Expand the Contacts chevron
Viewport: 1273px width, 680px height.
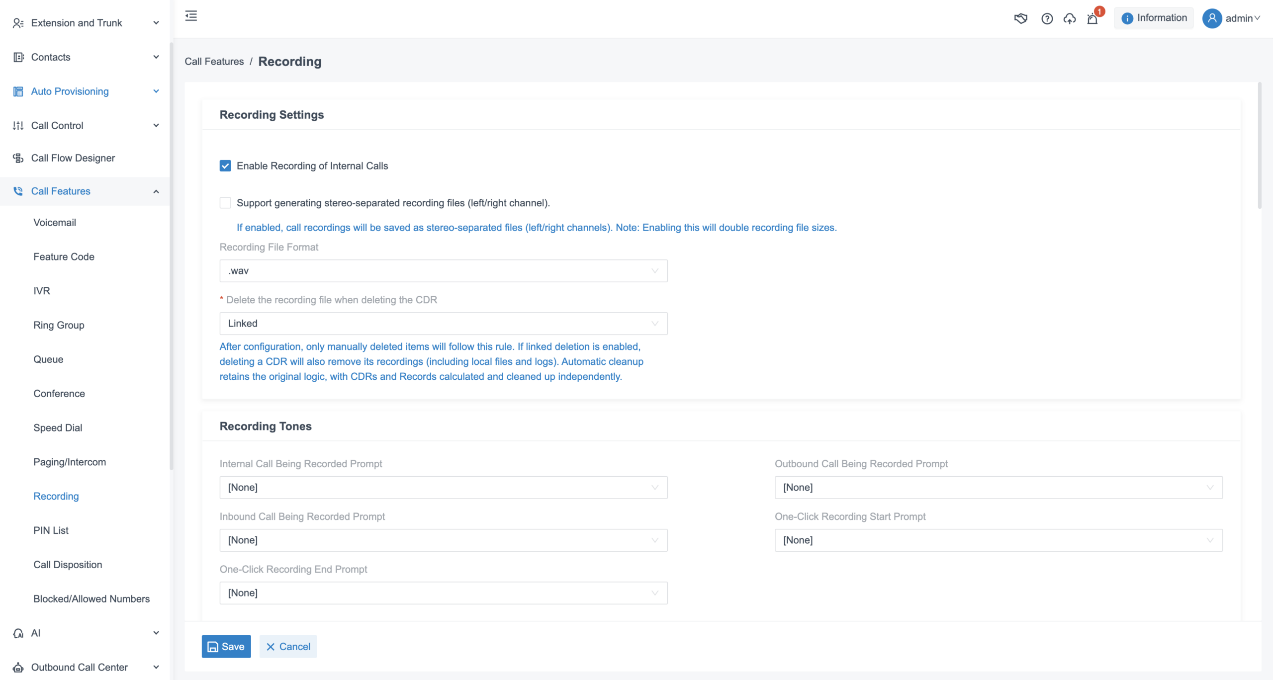tap(156, 57)
